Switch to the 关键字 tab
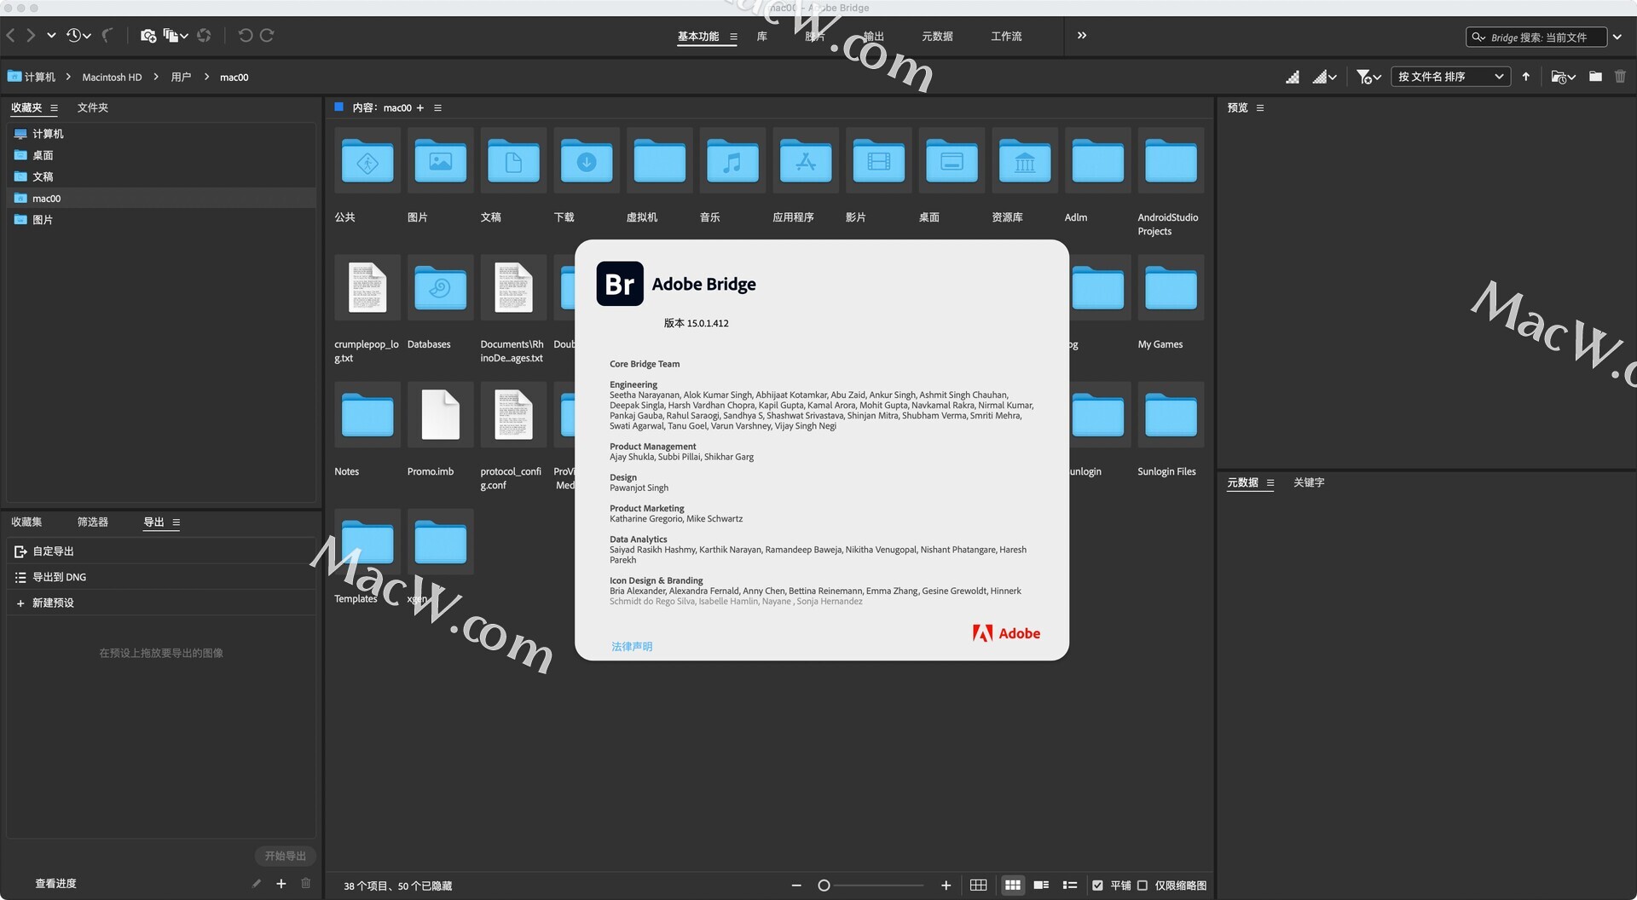 click(1309, 482)
